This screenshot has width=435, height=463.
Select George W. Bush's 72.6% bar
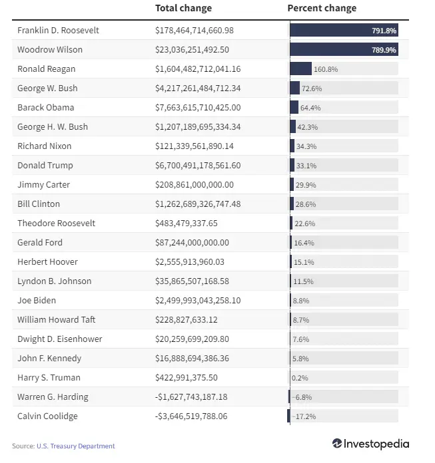click(295, 88)
